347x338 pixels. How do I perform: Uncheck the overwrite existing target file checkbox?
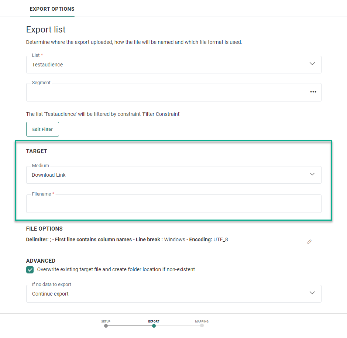click(30, 270)
